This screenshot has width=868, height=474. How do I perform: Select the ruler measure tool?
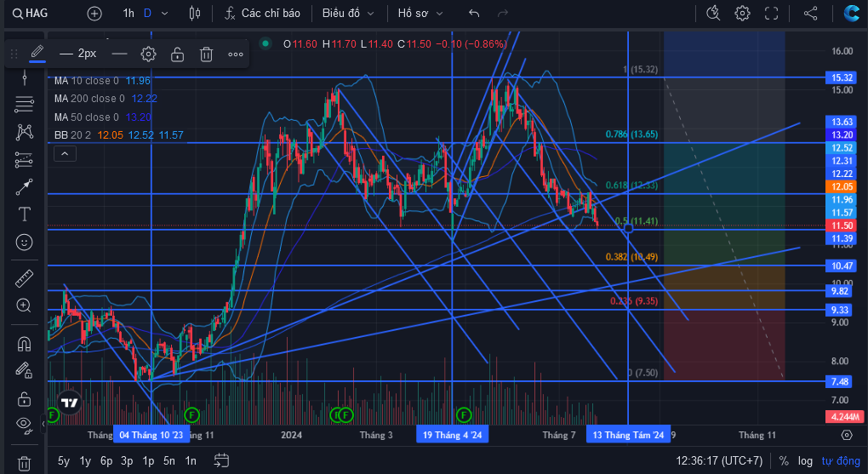[24, 278]
